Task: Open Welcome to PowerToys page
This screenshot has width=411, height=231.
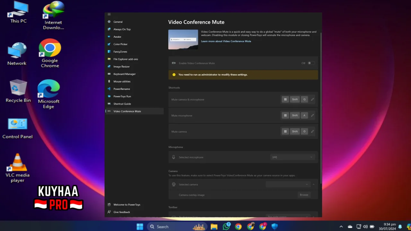Action: pos(135,205)
